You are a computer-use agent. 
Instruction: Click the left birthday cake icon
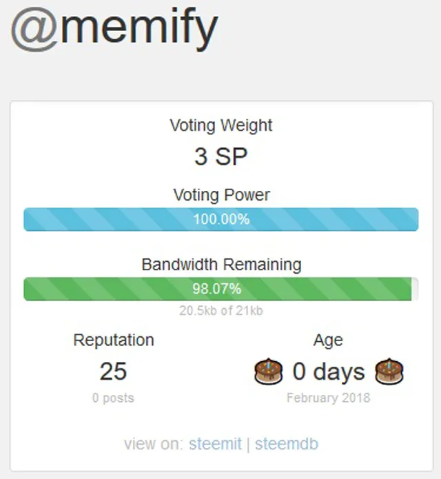click(269, 371)
